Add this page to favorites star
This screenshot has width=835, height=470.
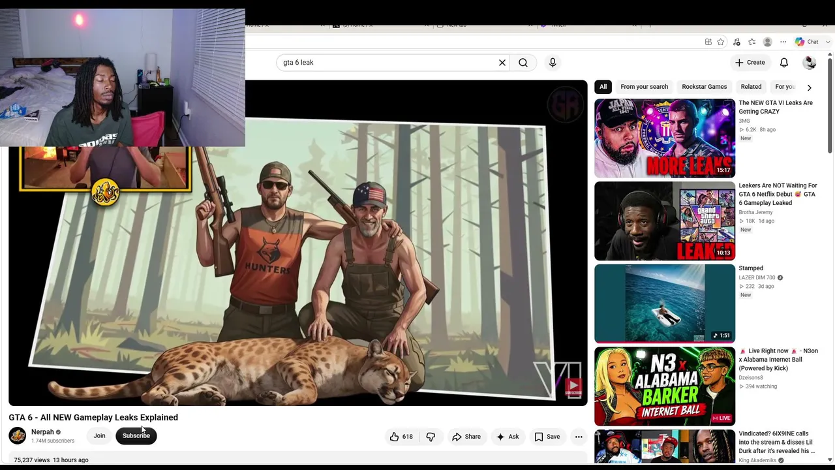click(721, 42)
